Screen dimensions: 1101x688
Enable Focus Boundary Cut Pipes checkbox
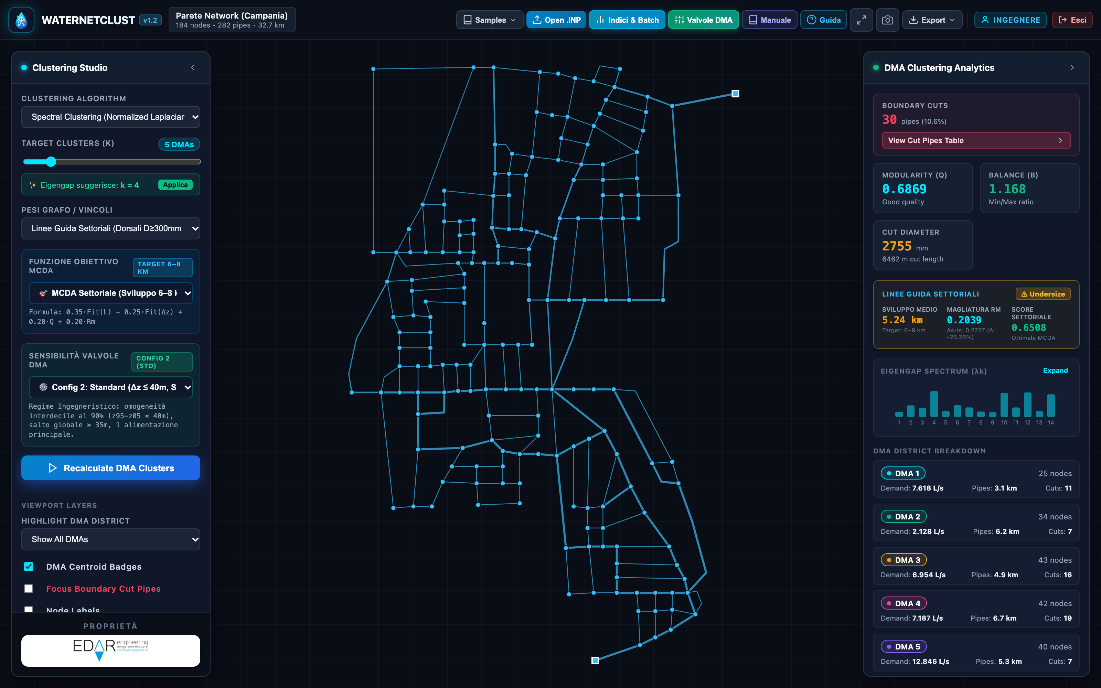click(29, 588)
